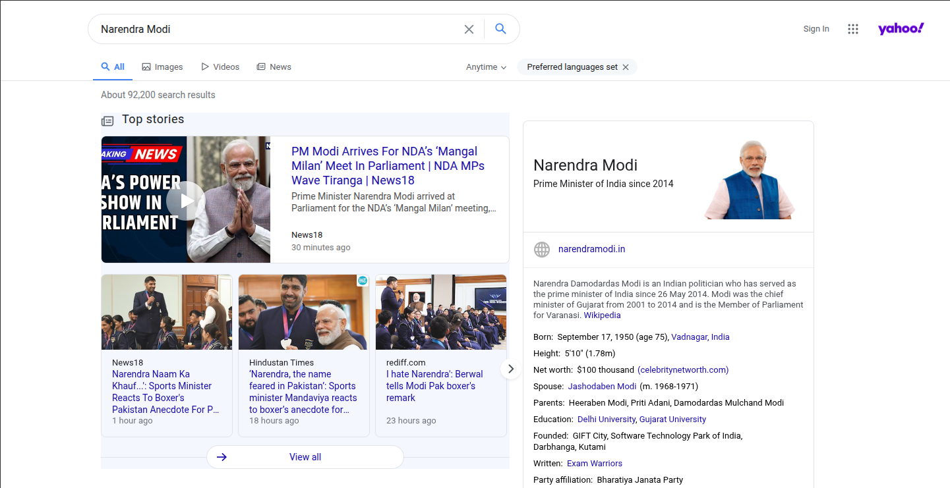Screen dimensions: 950x488
Task: Click Sign In
Action: pos(816,29)
